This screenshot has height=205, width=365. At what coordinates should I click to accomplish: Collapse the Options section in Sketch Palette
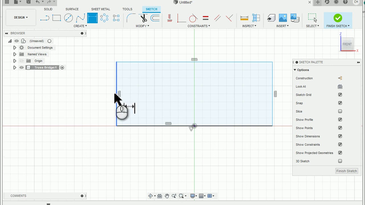pos(295,70)
